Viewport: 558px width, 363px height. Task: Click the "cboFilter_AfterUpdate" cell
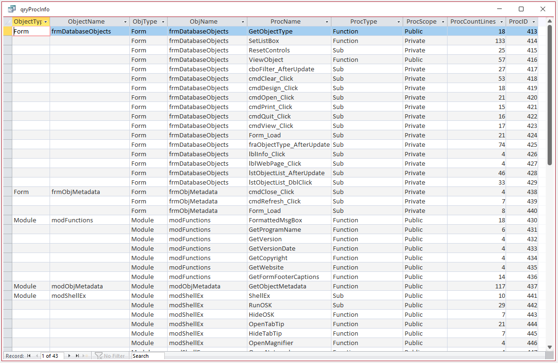coord(289,69)
